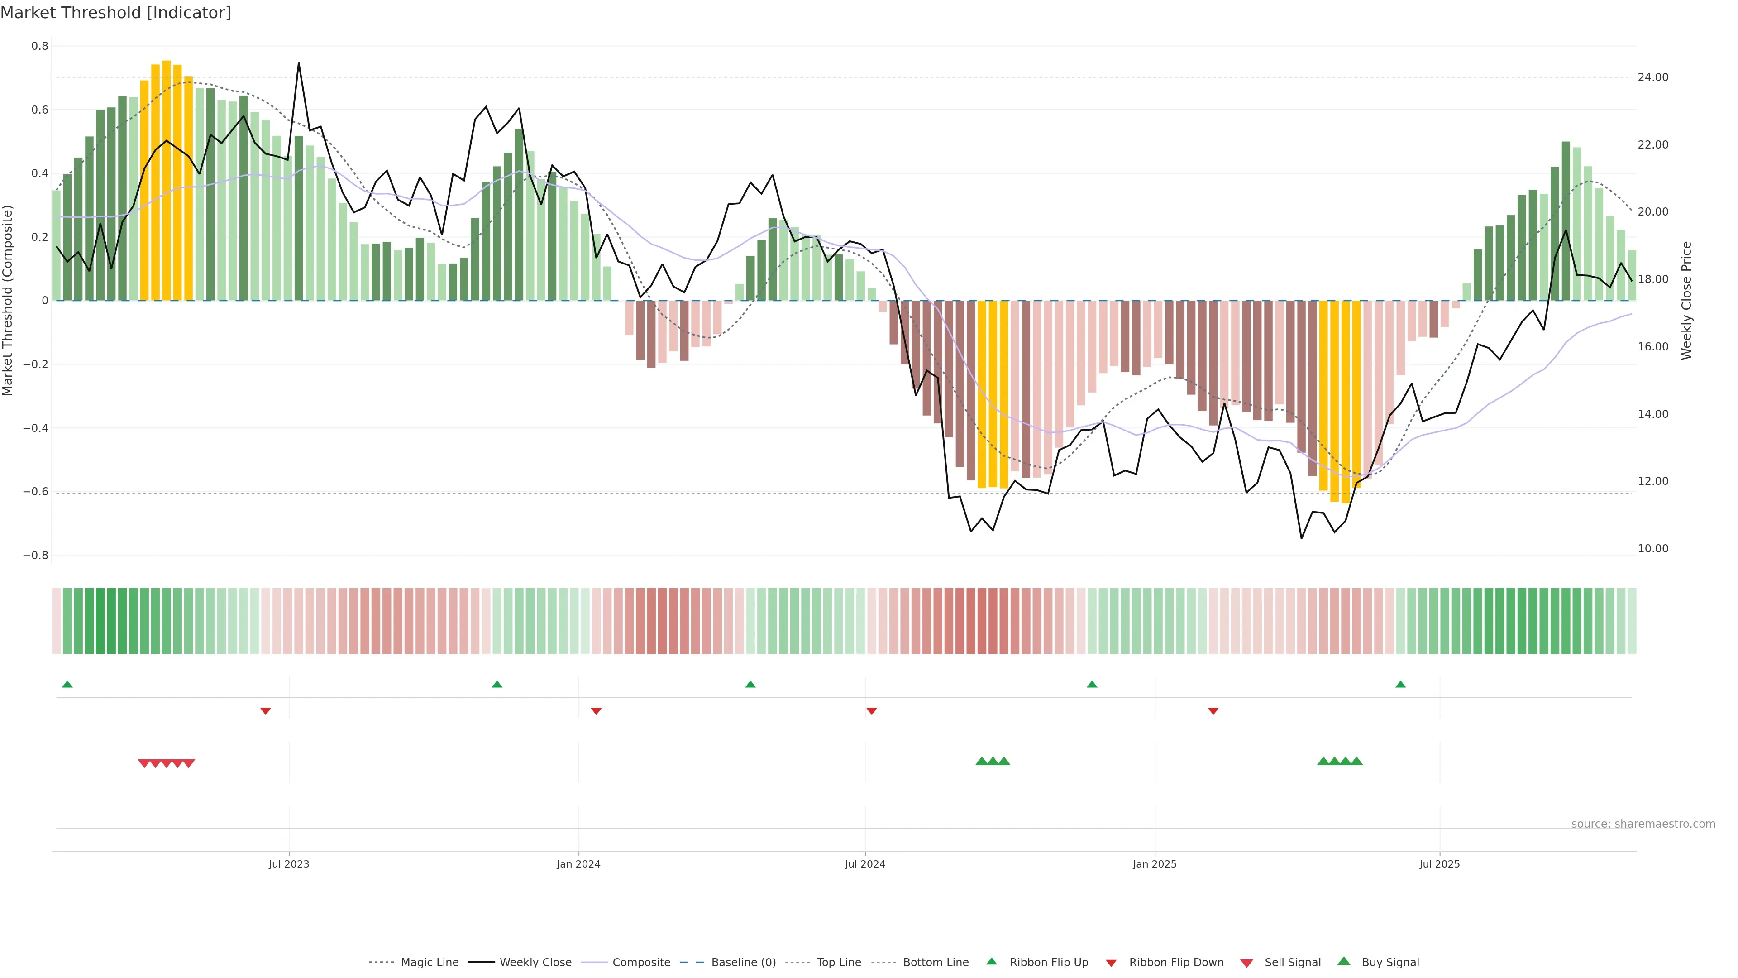1738x978 pixels.
Task: Click the Buy Signal legend marker icon
Action: 1344,961
